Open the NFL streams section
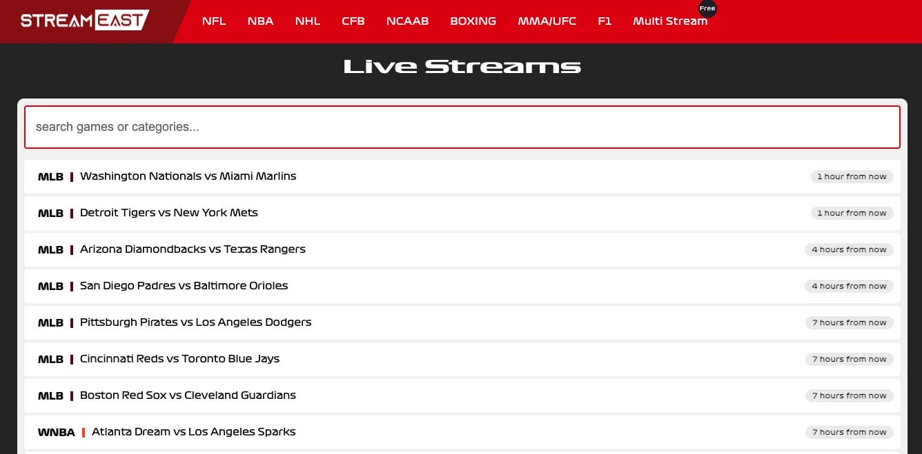Image resolution: width=922 pixels, height=454 pixels. (214, 21)
